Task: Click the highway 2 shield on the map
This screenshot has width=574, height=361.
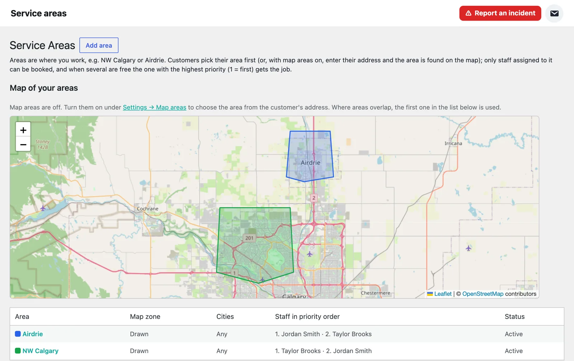Action: click(314, 198)
